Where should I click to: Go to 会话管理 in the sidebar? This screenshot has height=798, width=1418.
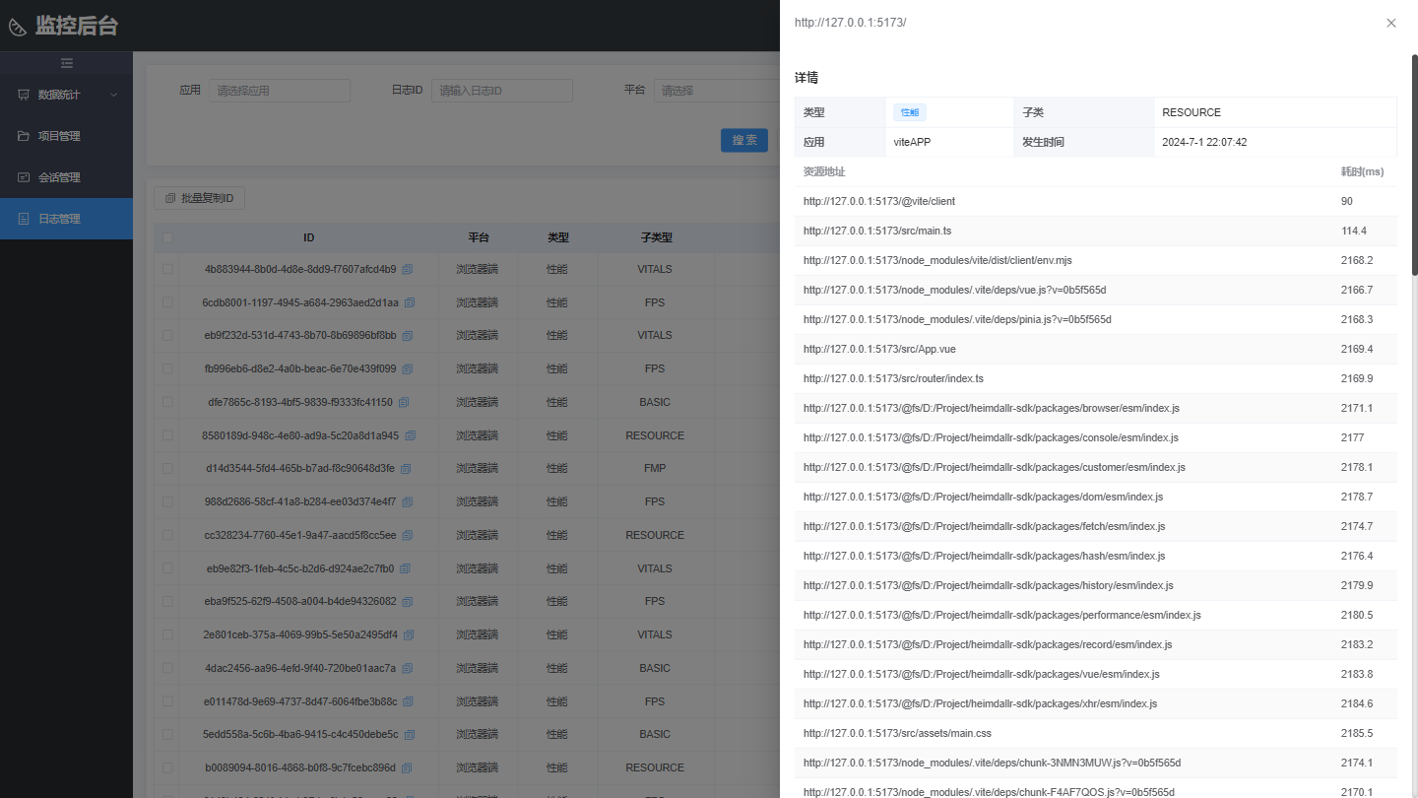click(59, 177)
